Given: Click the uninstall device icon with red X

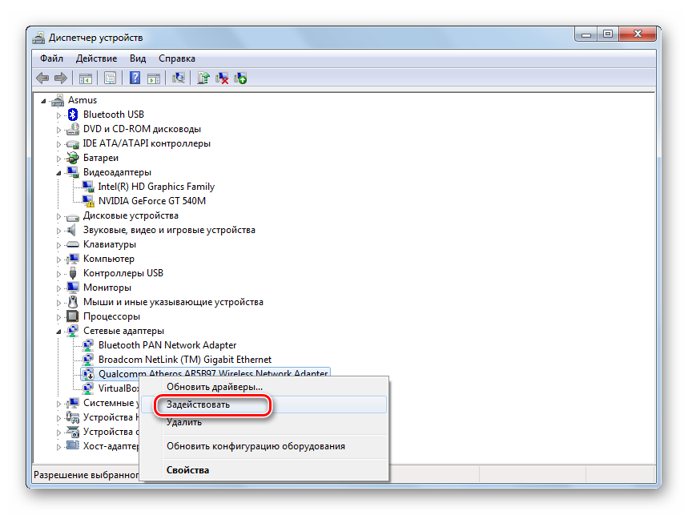Looking at the screenshot, I should tap(223, 78).
